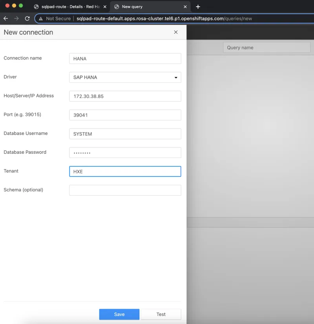This screenshot has width=314, height=324.
Task: Click inside the Query name field
Action: coord(267,47)
